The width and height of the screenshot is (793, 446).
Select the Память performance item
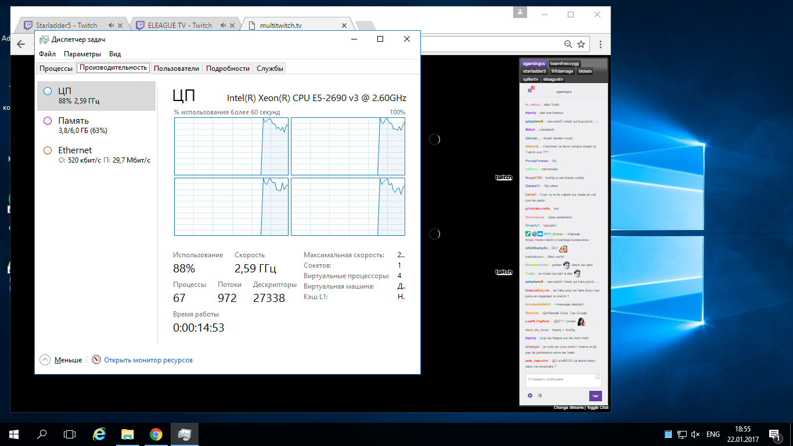(x=96, y=125)
